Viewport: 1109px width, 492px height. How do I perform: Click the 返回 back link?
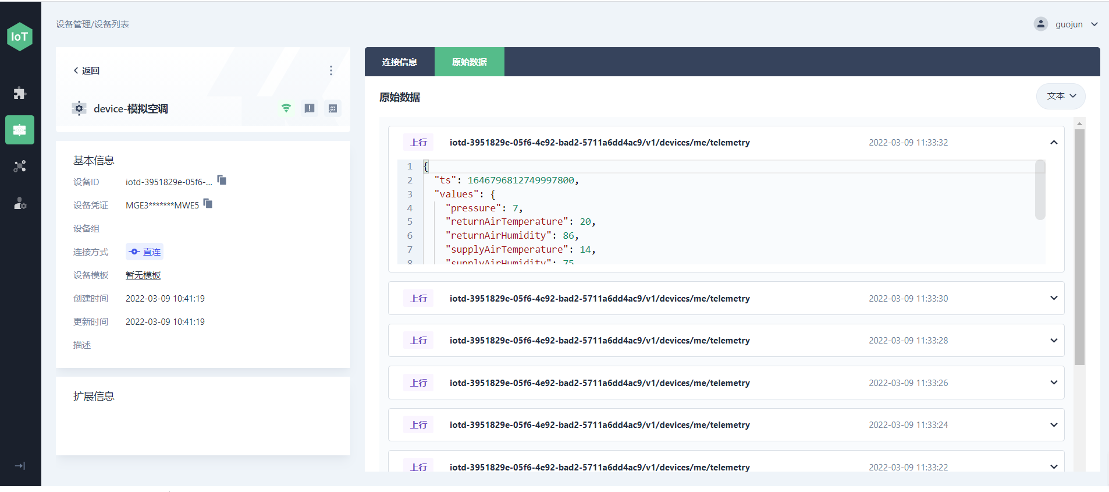coord(86,70)
